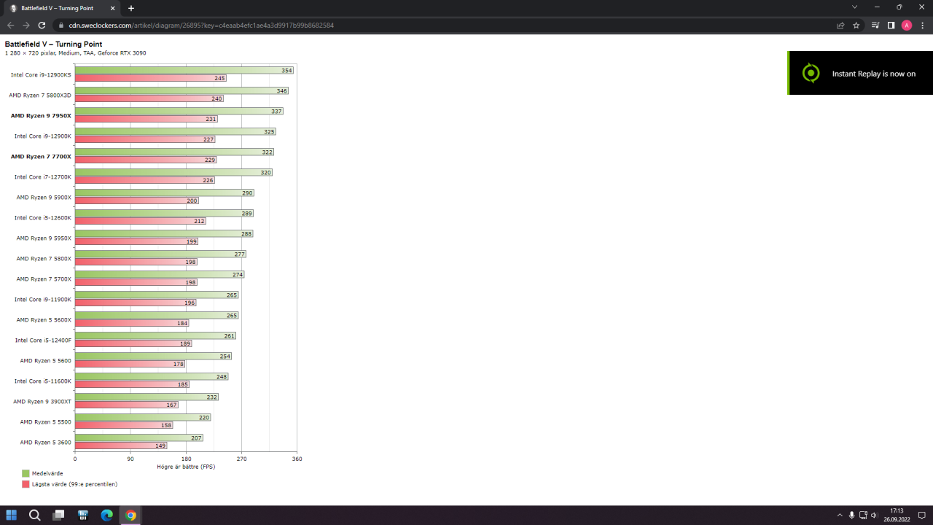This screenshot has width=933, height=525.
Task: Click the green Medelvärde legend swatch
Action: click(26, 473)
